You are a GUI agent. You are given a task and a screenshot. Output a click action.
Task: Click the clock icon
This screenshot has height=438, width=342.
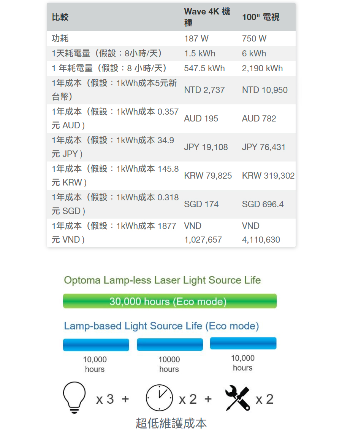coord(159,398)
